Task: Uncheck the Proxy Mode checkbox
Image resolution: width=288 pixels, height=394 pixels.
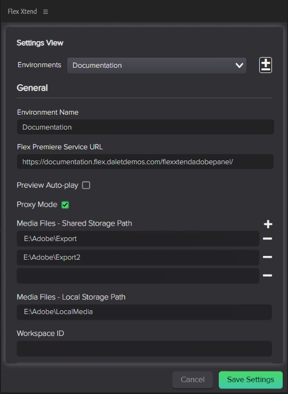Action: pyautogui.click(x=65, y=205)
